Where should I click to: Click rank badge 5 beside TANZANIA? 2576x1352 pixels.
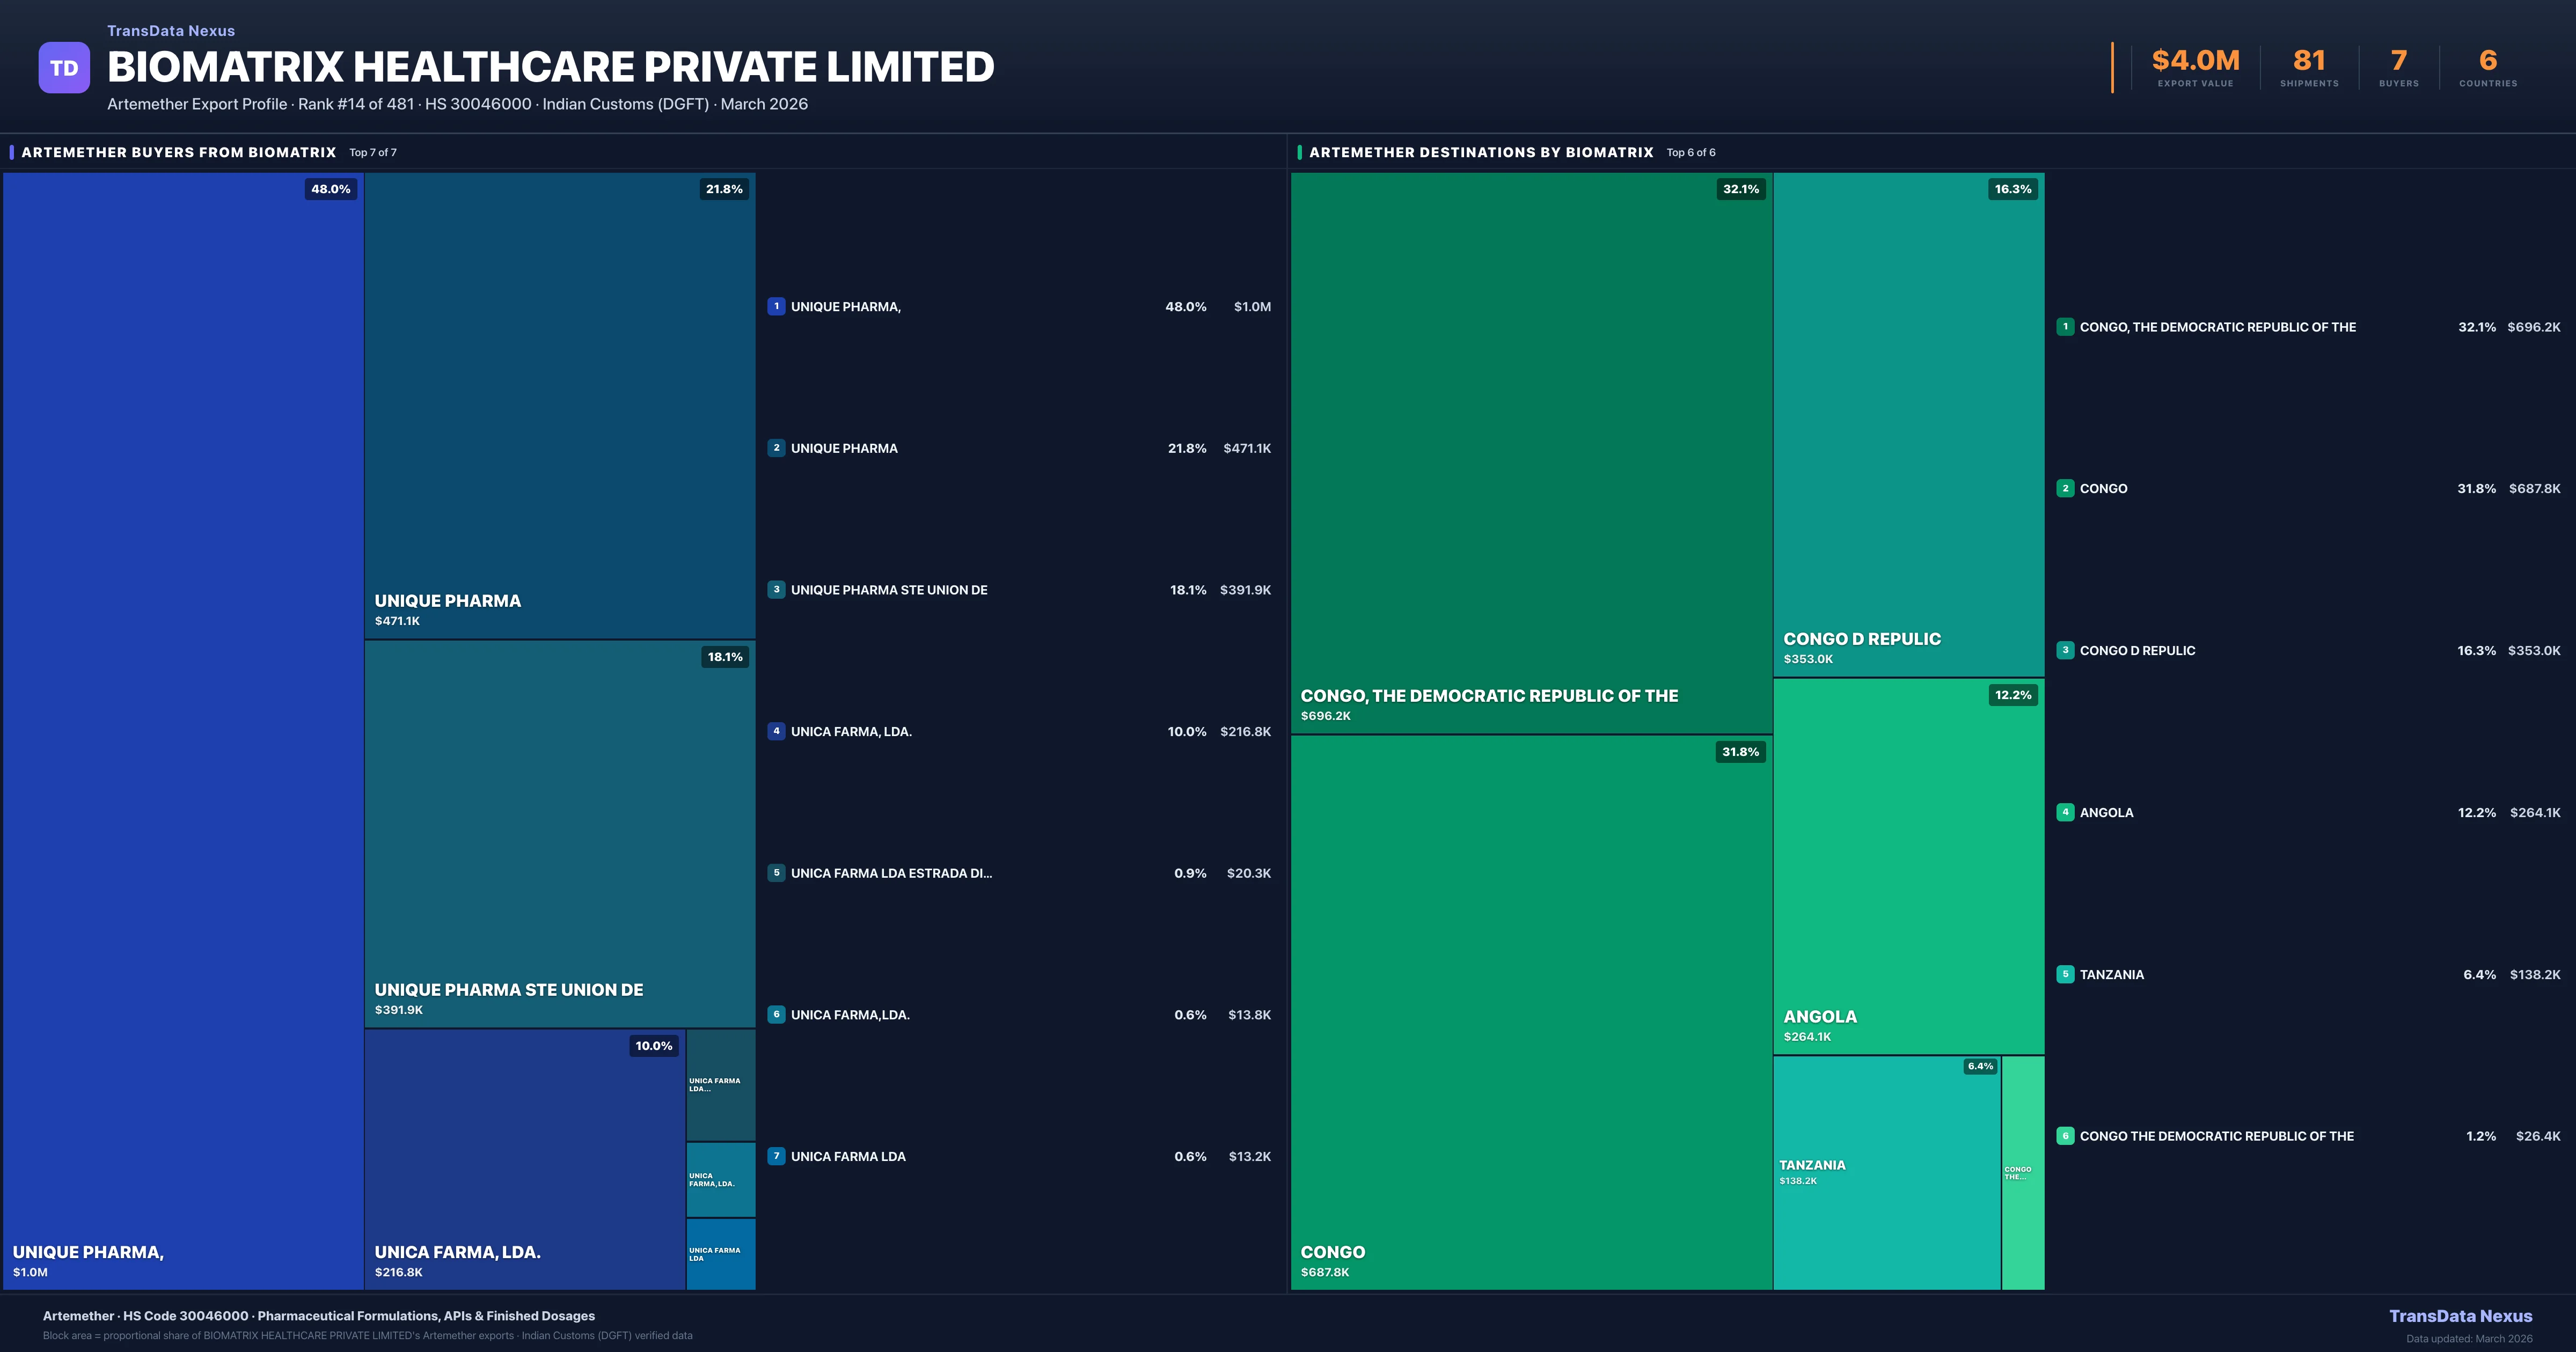click(2065, 974)
